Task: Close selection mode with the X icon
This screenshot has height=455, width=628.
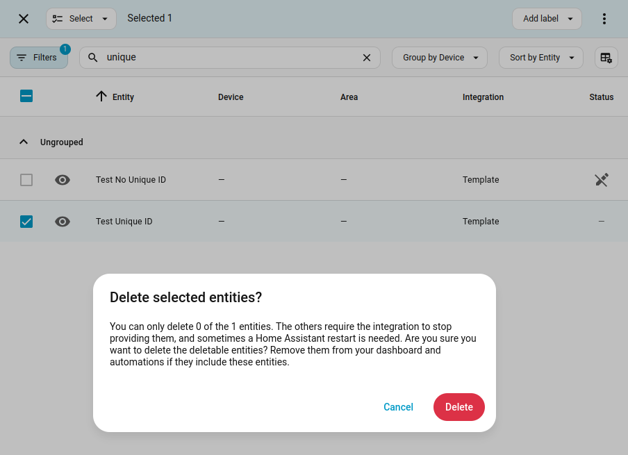Action: (x=24, y=19)
